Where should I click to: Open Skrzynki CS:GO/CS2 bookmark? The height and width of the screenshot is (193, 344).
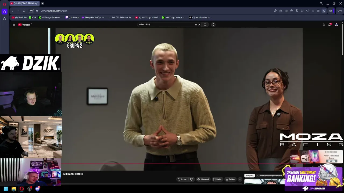94,17
